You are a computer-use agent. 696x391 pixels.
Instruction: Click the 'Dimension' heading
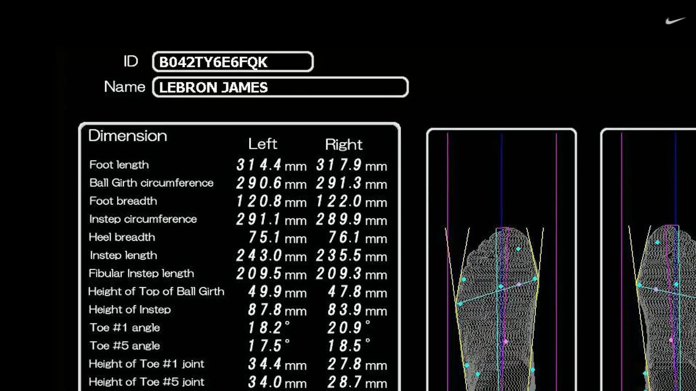[x=128, y=135]
